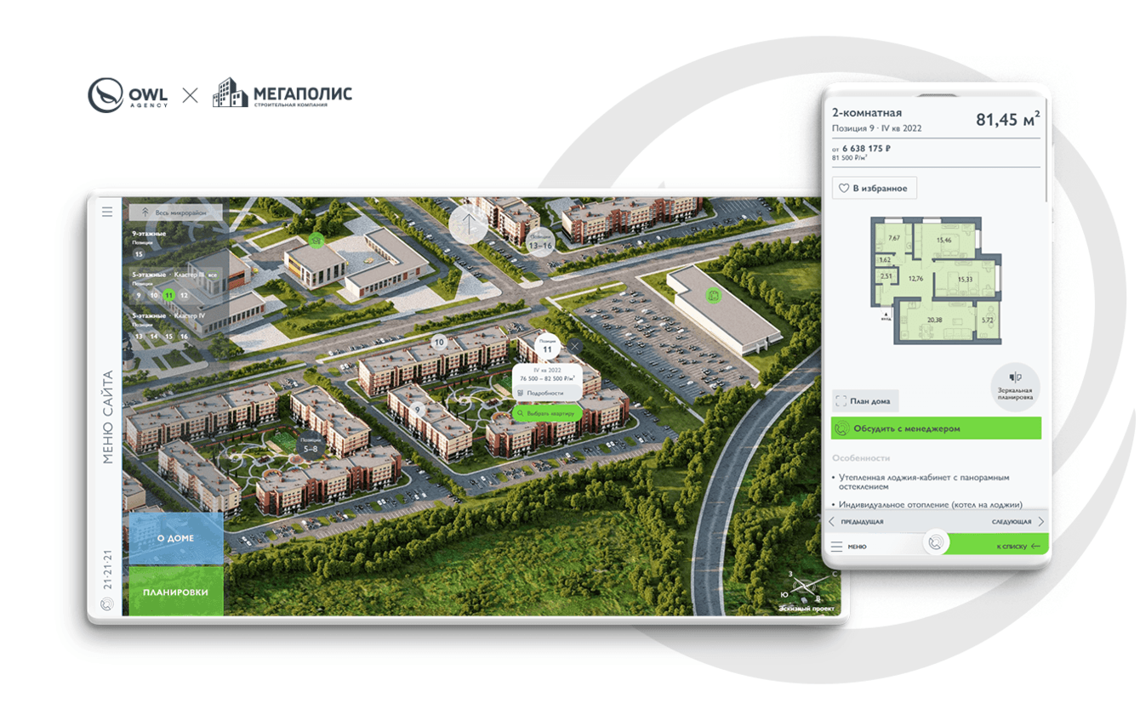1140x720 pixels.
Task: Click the green shop marker on the long building
Action: click(713, 295)
